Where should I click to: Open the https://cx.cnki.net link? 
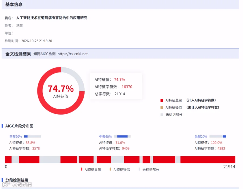tap(73, 54)
